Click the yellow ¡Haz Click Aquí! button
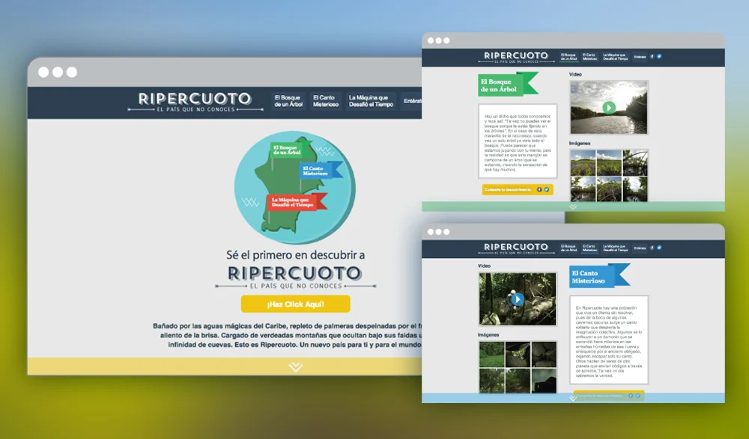 tap(295, 304)
